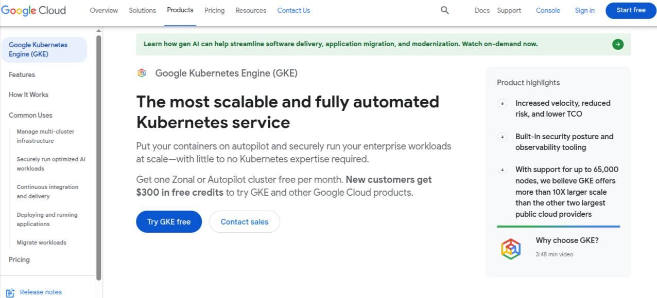Select Common Uses in the sidebar

click(x=30, y=115)
